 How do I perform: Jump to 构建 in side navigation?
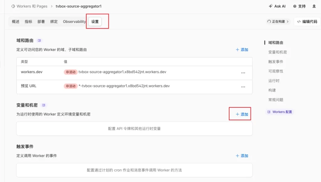pyautogui.click(x=272, y=90)
